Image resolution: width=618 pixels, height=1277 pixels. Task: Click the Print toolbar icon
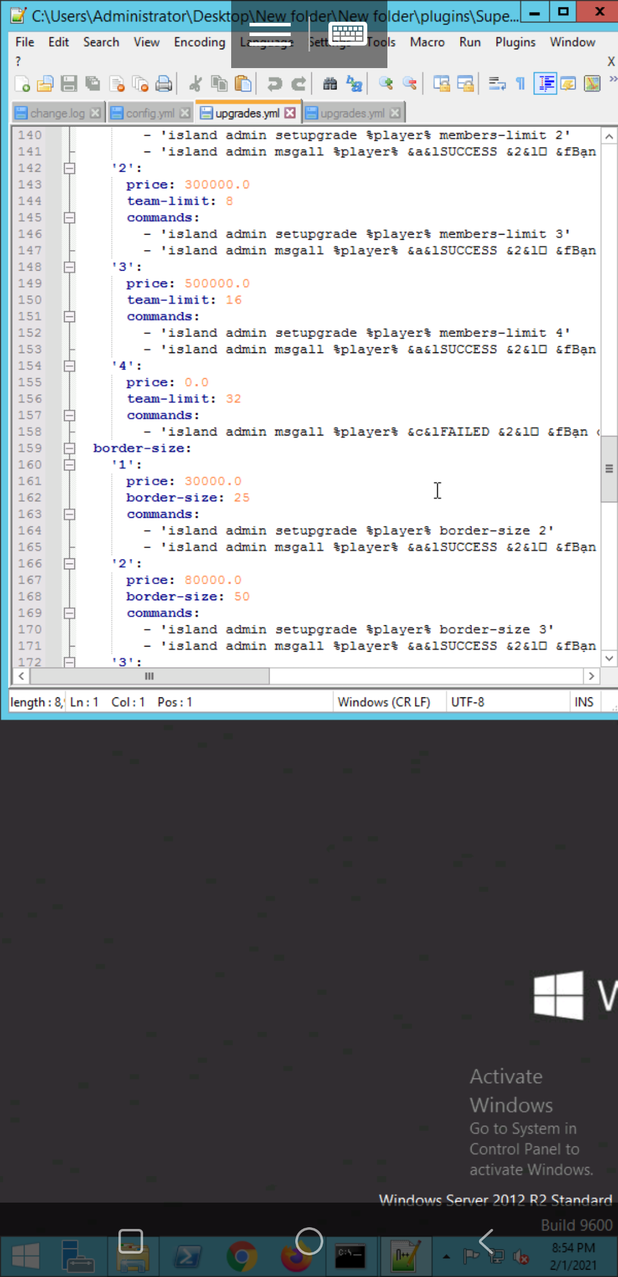pyautogui.click(x=164, y=84)
